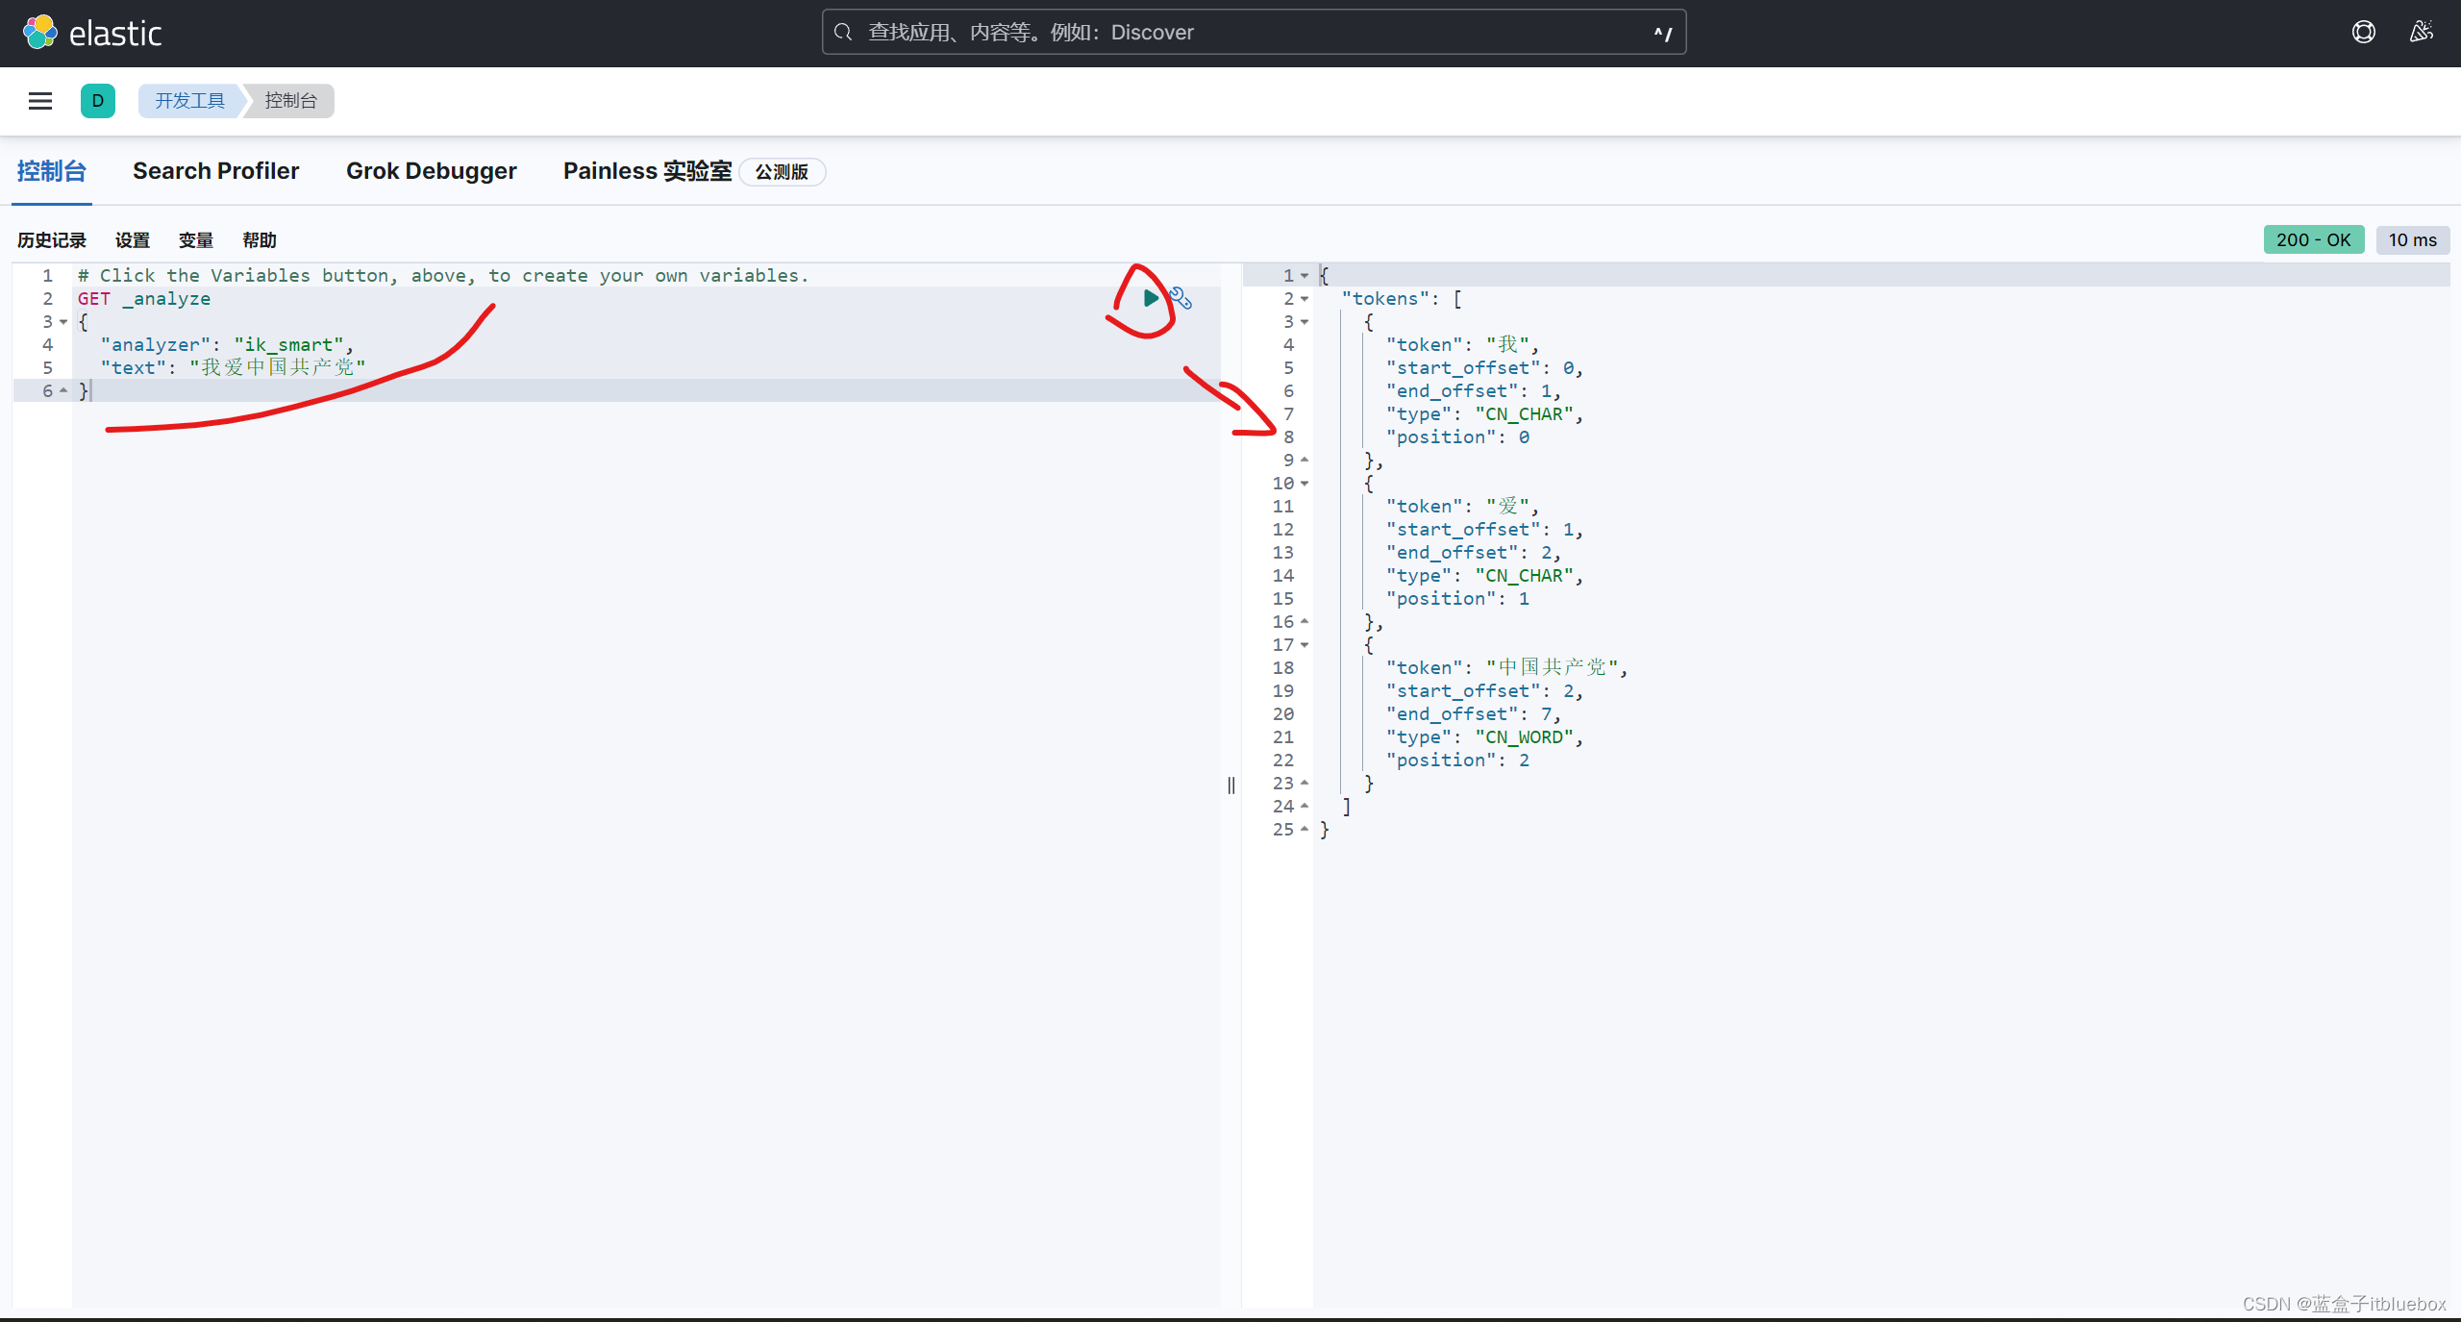This screenshot has height=1322, width=2461.
Task: Collapse output root object at line 1
Action: click(x=1305, y=276)
